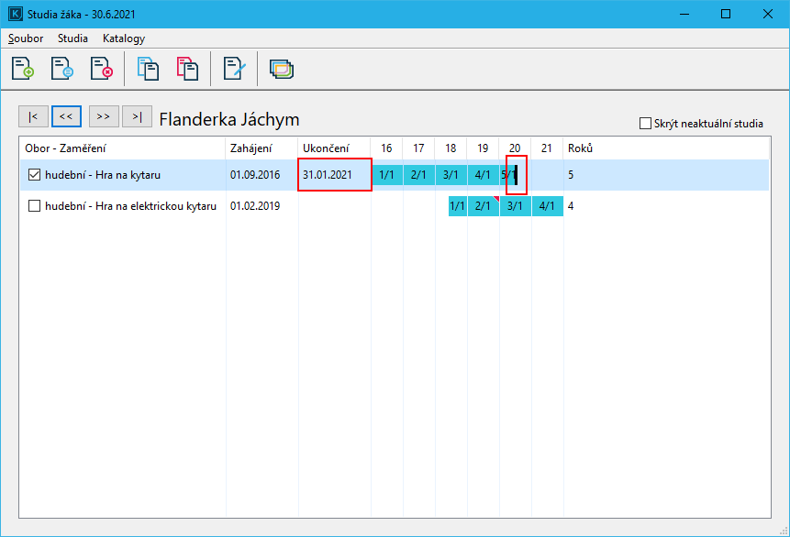Click the study details document icon
Screen dimensions: 790x537
pyautogui.click(x=61, y=69)
